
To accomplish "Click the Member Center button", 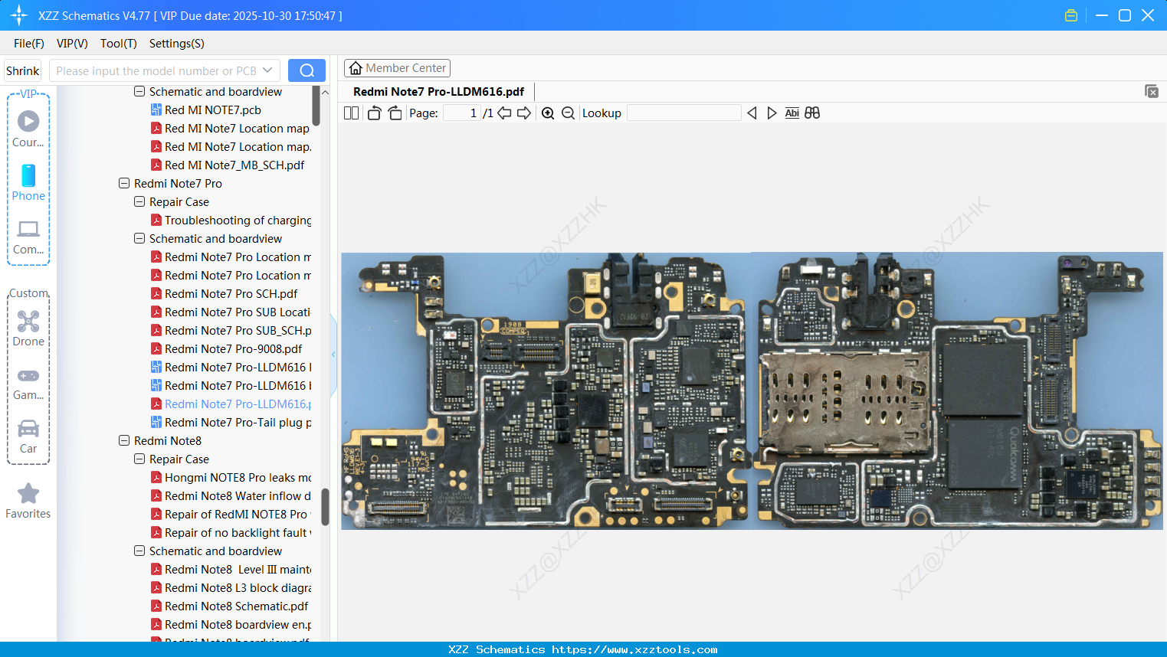I will click(x=397, y=68).
